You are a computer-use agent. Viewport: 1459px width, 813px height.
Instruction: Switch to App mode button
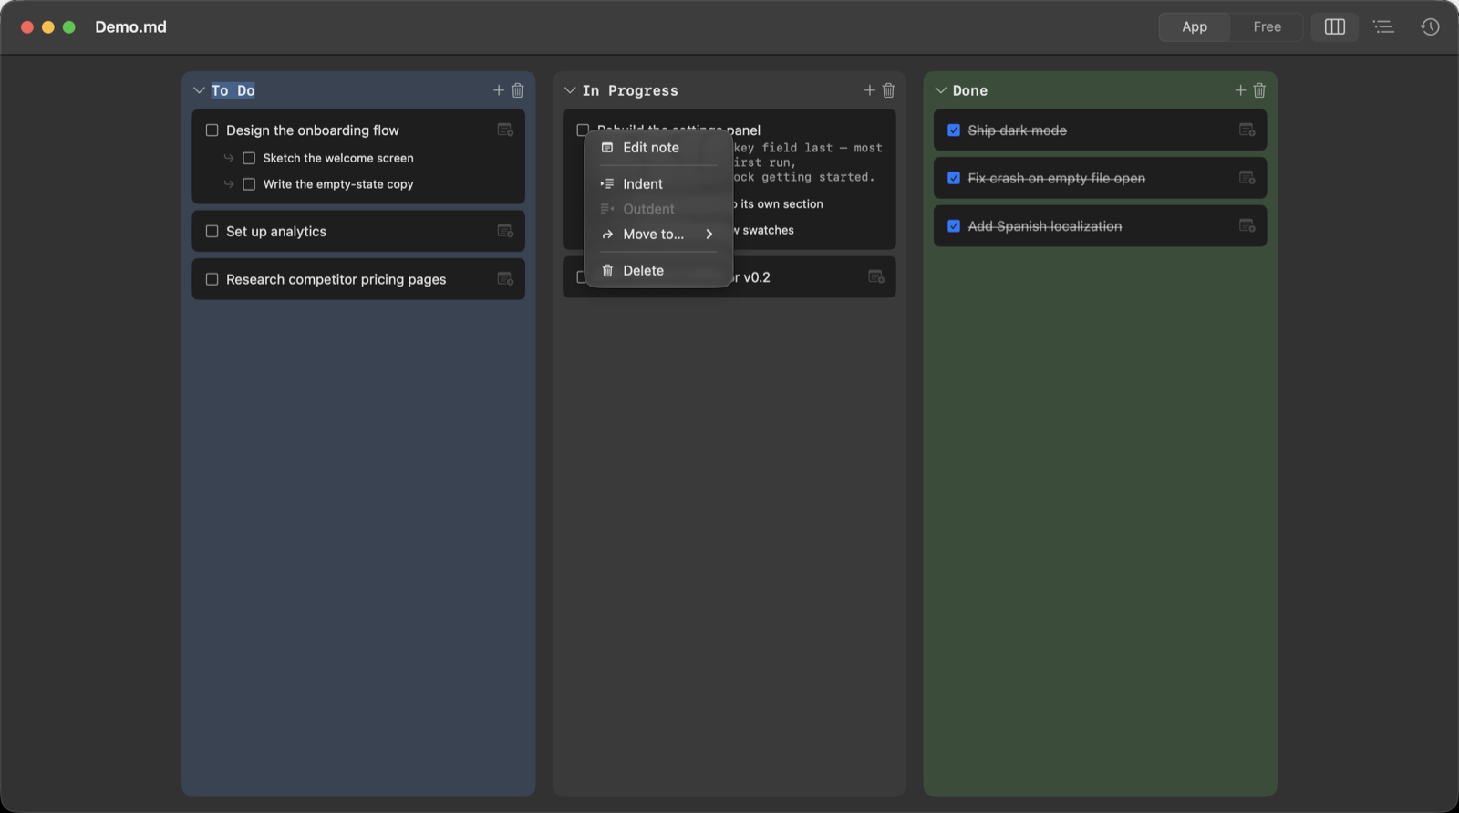pos(1195,26)
